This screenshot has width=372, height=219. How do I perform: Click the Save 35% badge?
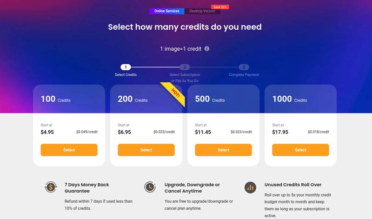pyautogui.click(x=220, y=7)
